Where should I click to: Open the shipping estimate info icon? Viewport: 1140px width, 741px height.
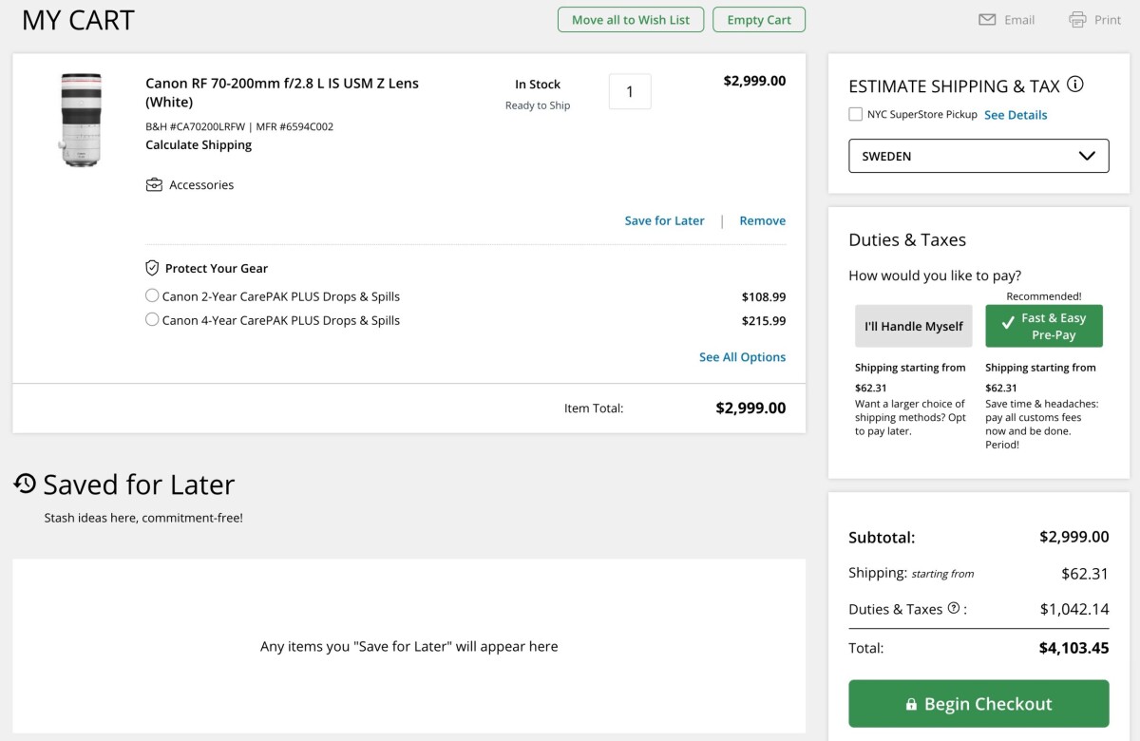(x=1075, y=85)
